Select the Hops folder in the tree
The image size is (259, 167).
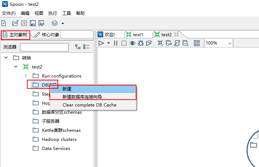pyautogui.click(x=41, y=103)
